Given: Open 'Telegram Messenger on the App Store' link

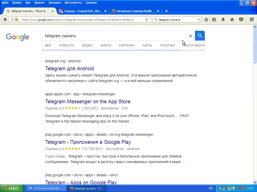Looking at the screenshot, I should tap(88, 101).
